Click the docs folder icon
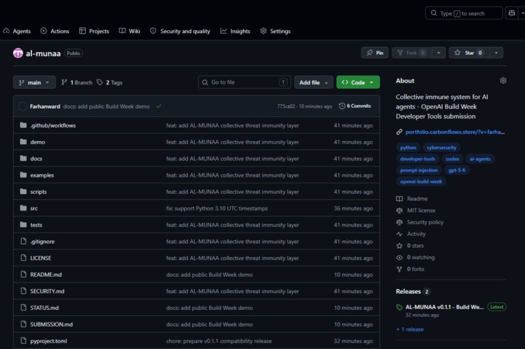 tap(23, 159)
